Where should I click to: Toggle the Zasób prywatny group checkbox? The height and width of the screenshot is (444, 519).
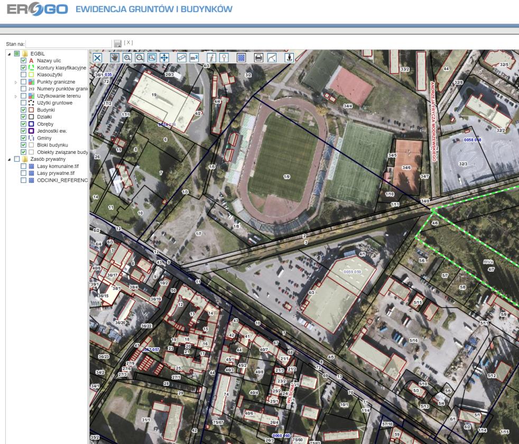tap(17, 159)
